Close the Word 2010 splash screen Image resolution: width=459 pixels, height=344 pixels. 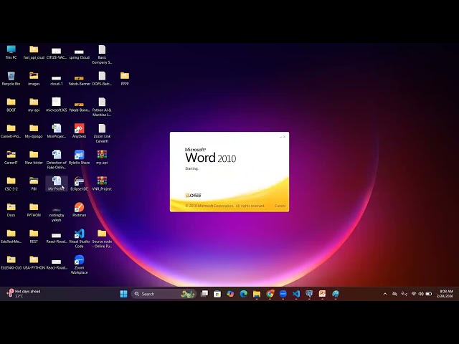284,137
